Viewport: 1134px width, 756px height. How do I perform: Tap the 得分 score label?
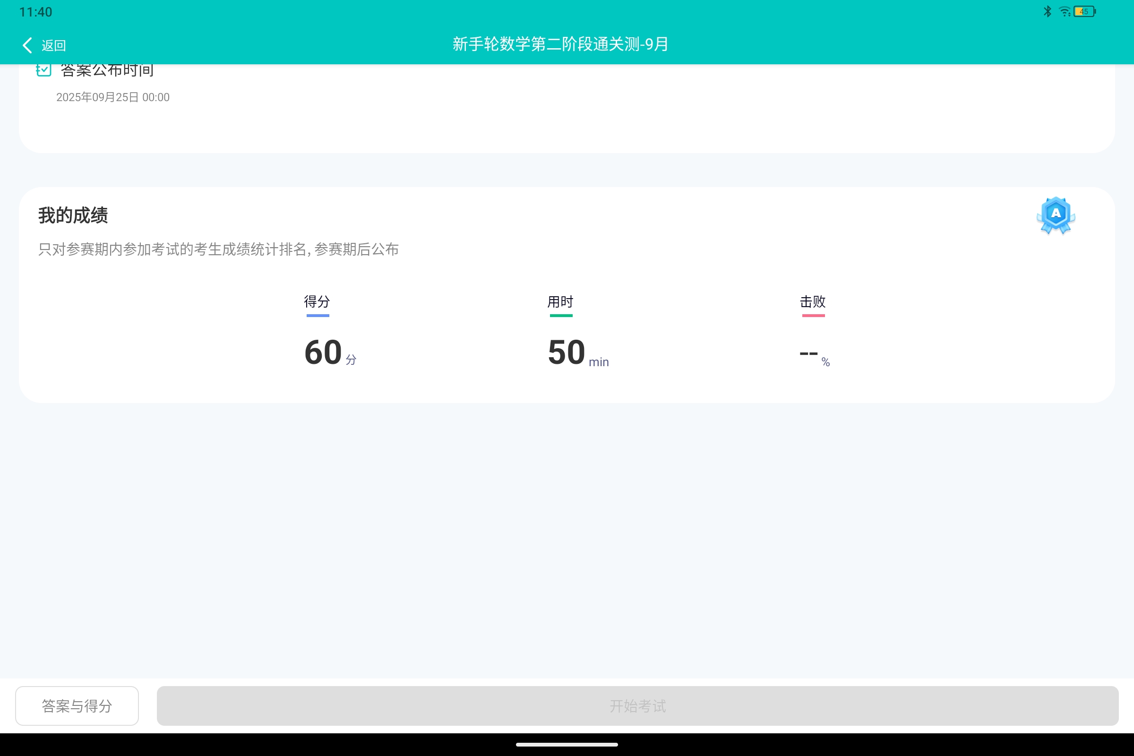coord(317,302)
